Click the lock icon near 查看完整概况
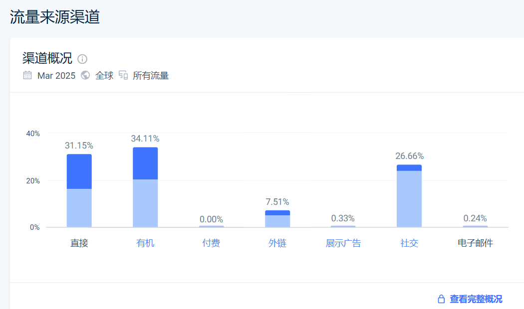 441,299
